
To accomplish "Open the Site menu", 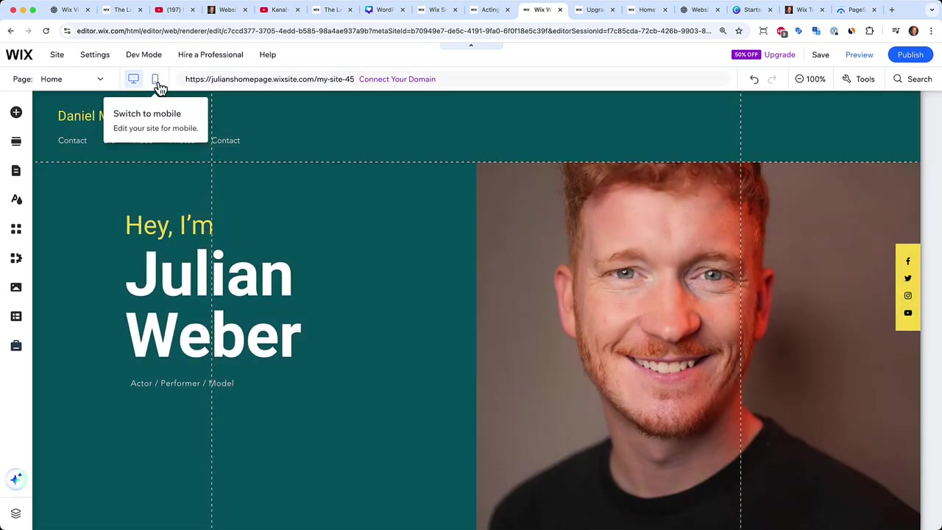I will 57,54.
